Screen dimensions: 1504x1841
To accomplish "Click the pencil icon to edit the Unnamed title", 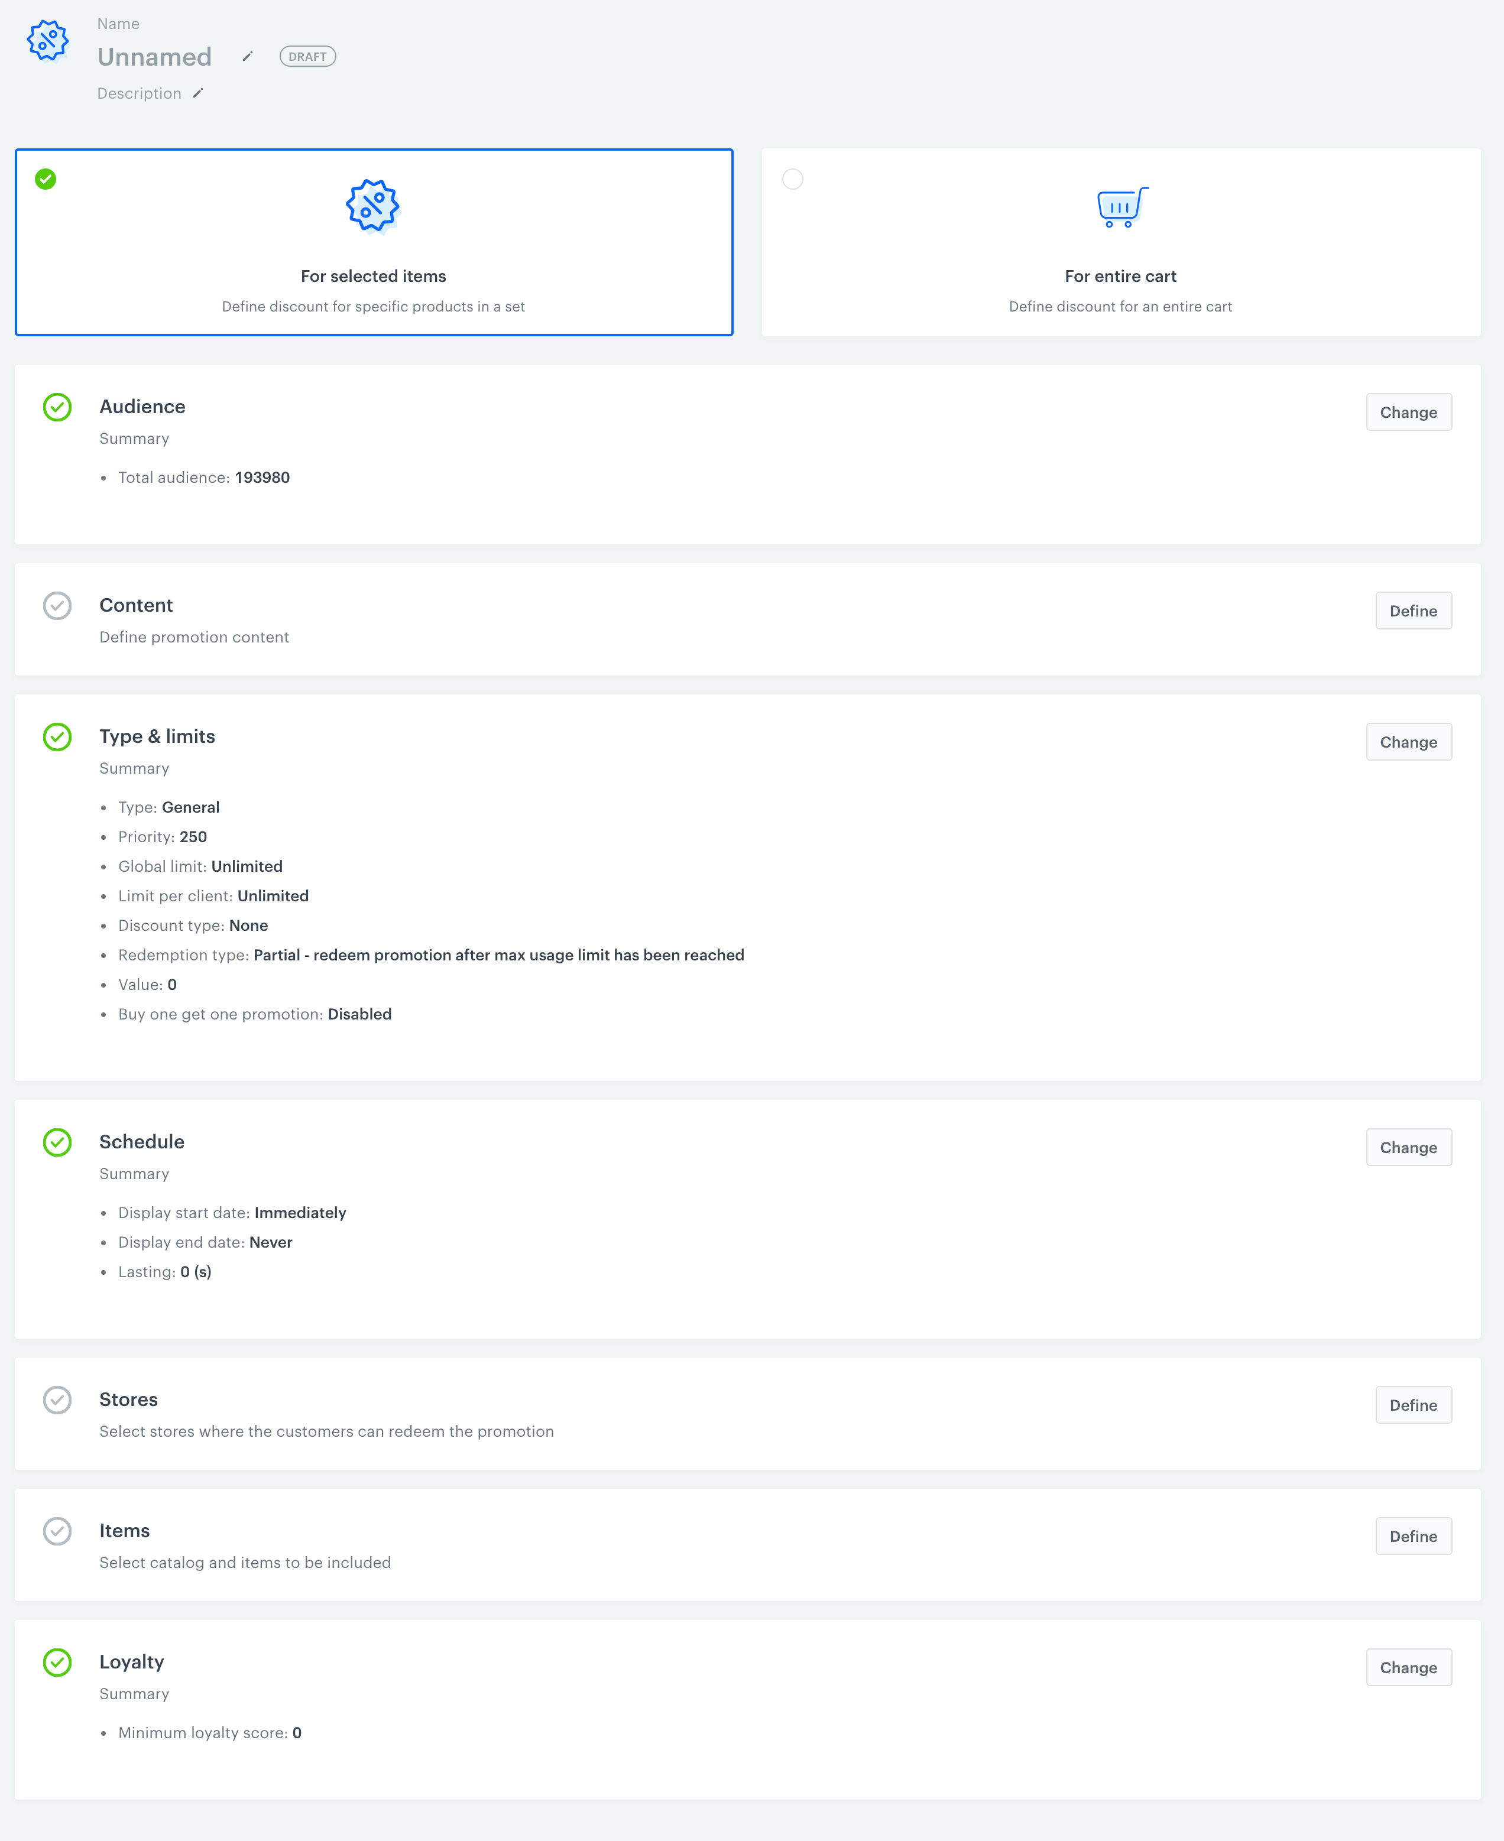I will [x=247, y=57].
